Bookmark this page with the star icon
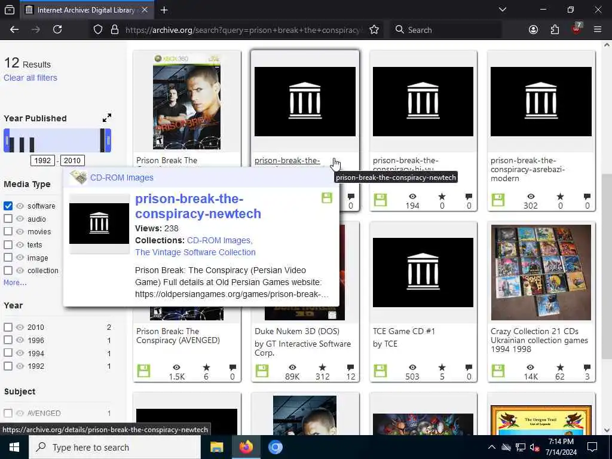This screenshot has height=459, width=612. tap(374, 30)
